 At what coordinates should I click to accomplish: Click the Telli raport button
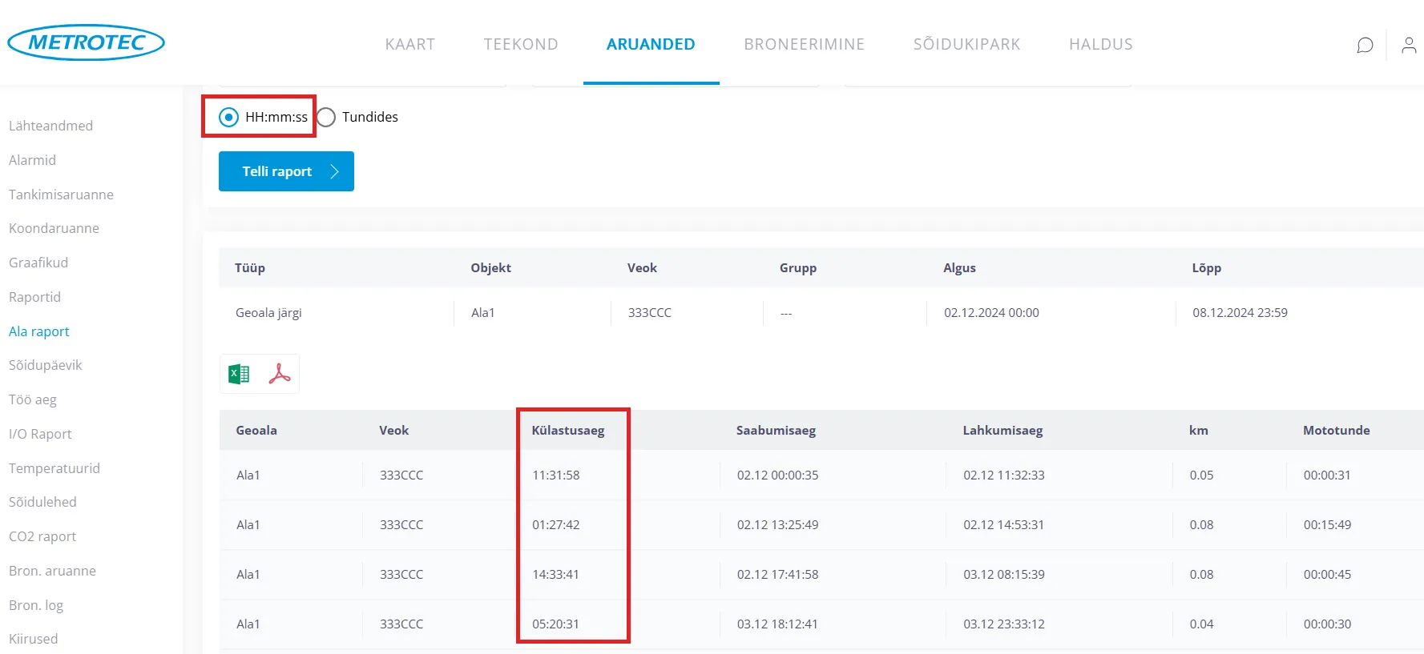286,171
